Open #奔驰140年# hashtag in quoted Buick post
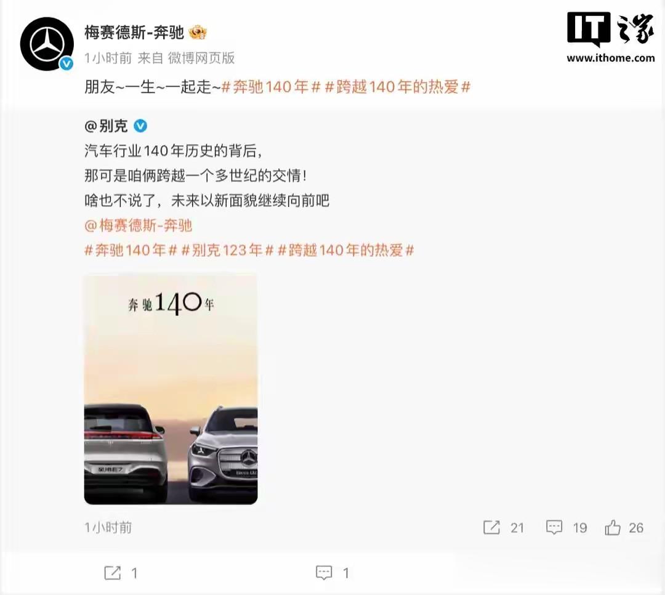 pos(131,251)
